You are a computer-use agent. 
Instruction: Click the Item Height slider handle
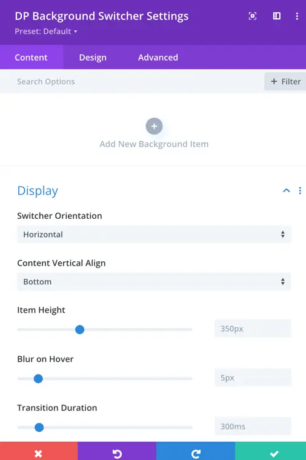coord(79,330)
